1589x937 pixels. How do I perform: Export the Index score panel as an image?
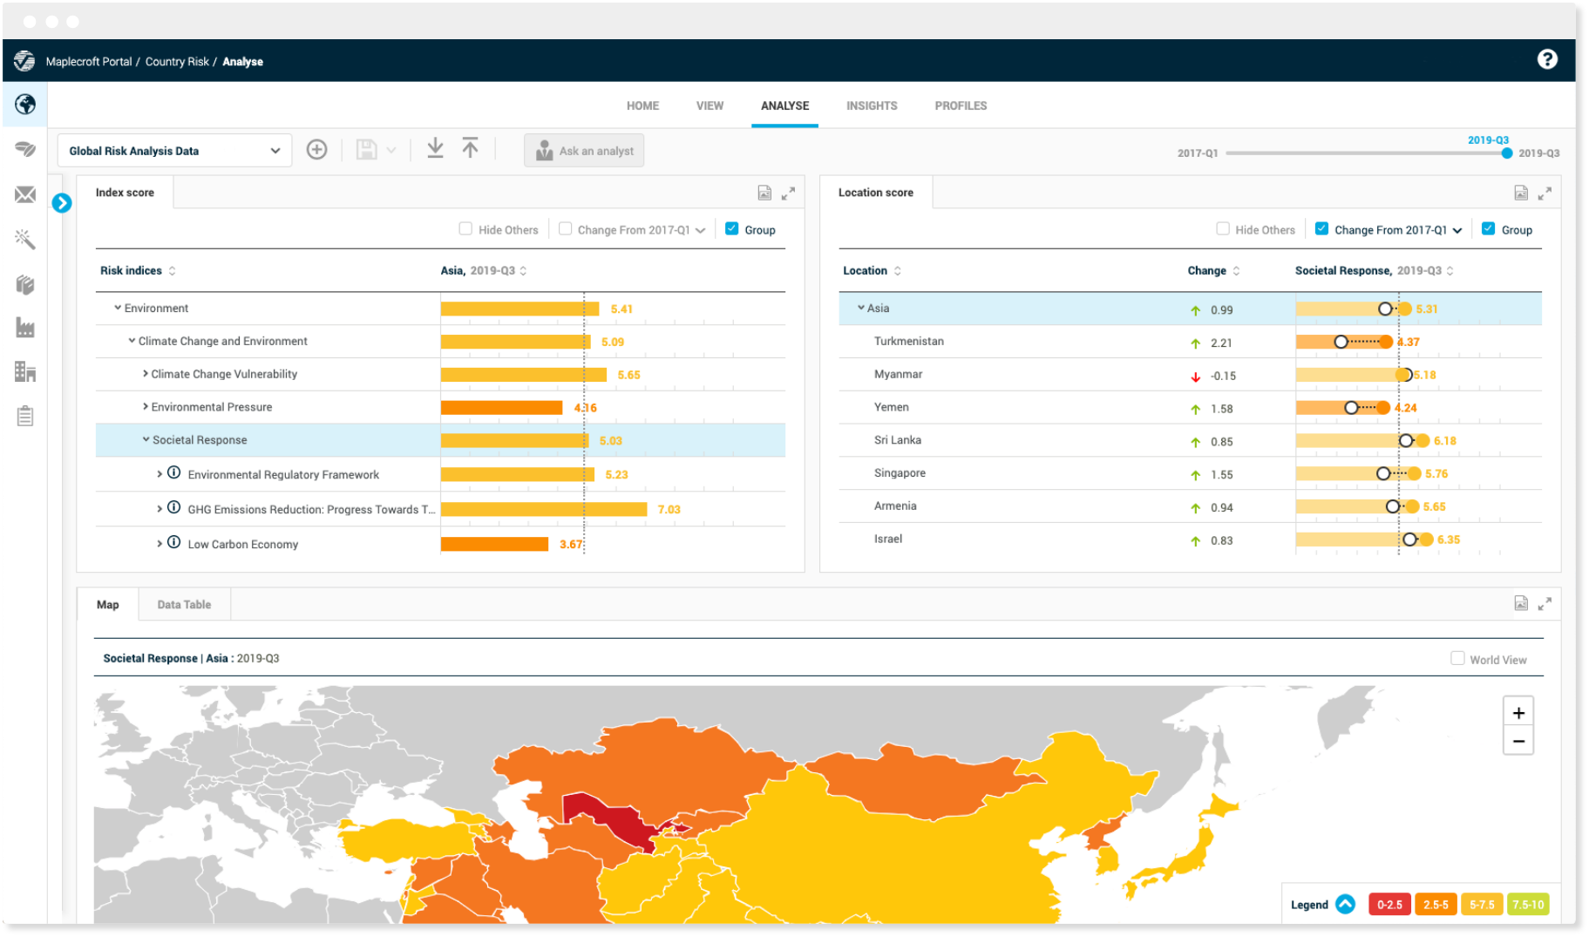pos(764,192)
